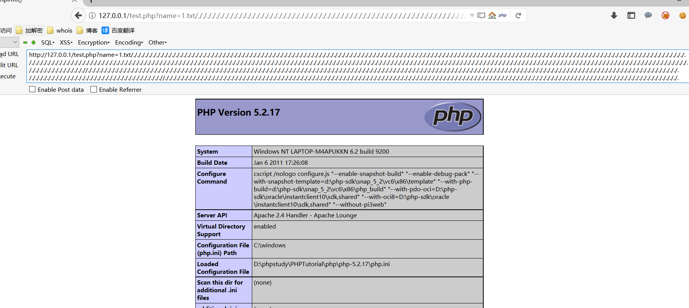This screenshot has height=308, width=689.
Task: Select the Jan 6 2011 17:26:08 value
Action: click(x=281, y=162)
